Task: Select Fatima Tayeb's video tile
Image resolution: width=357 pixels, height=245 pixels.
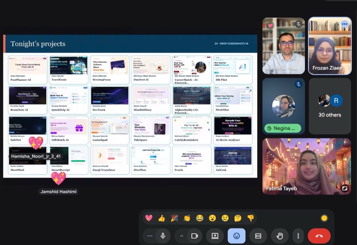Action: point(306,166)
